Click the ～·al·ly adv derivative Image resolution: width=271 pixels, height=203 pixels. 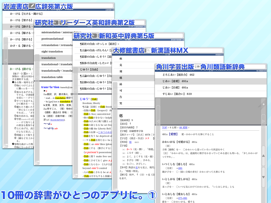click(x=51, y=128)
